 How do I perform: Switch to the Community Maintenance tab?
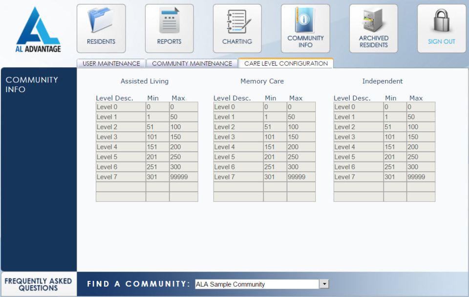(x=192, y=63)
